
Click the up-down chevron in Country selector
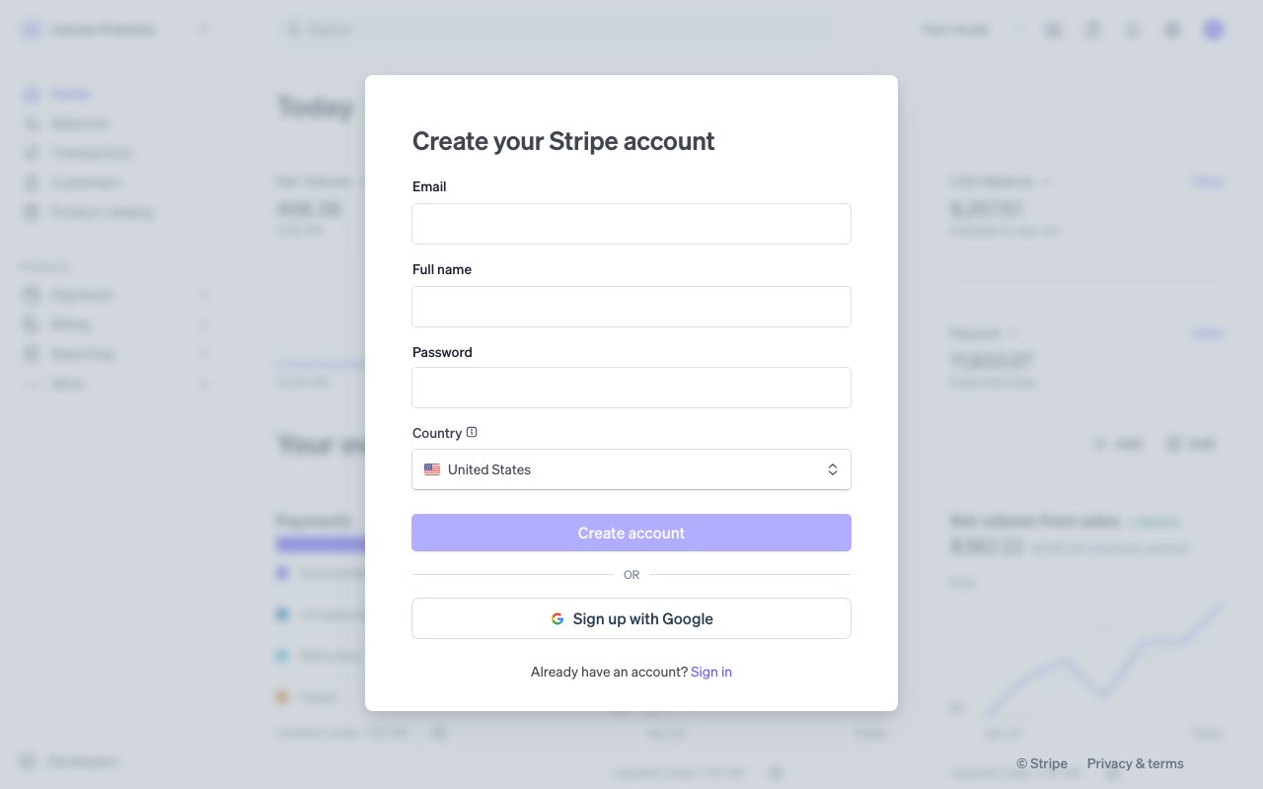coord(833,469)
